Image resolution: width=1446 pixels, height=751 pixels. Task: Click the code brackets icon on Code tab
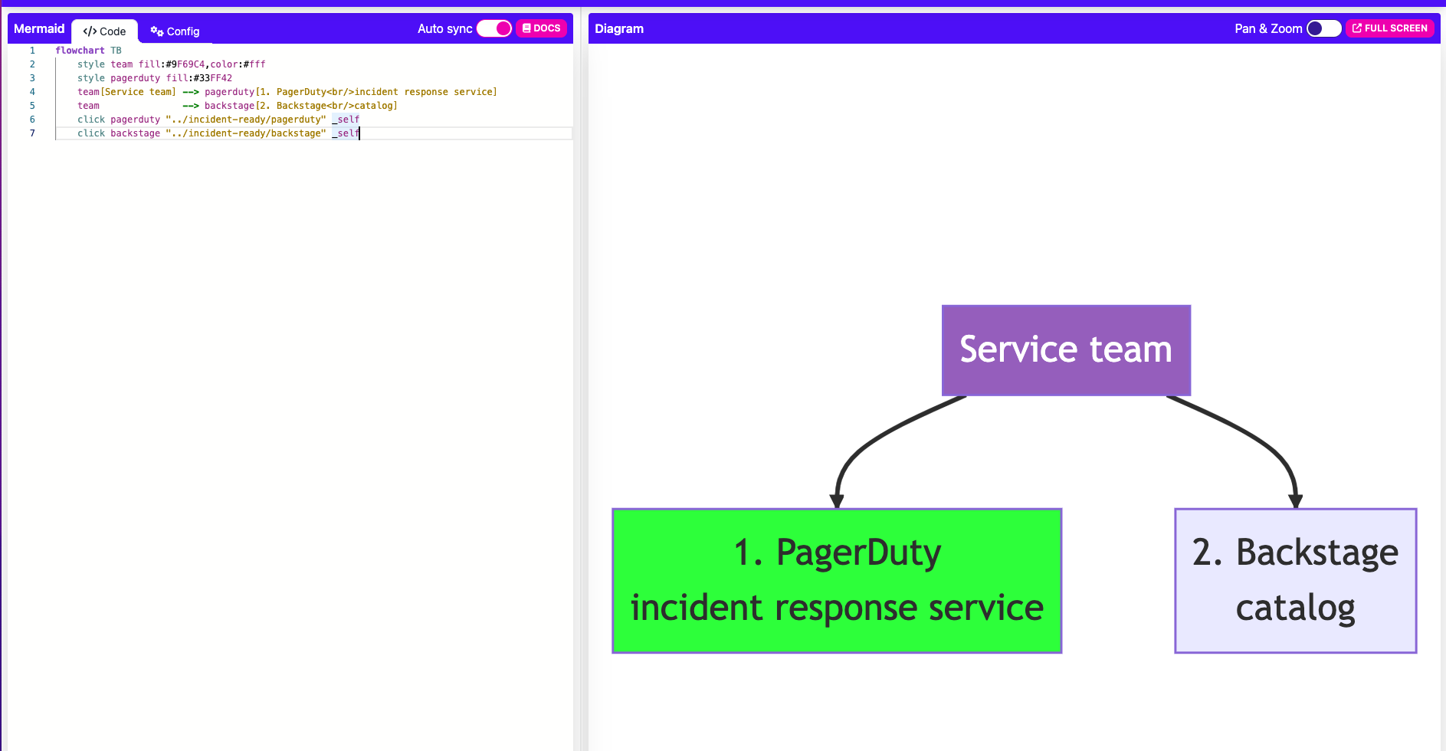point(90,31)
